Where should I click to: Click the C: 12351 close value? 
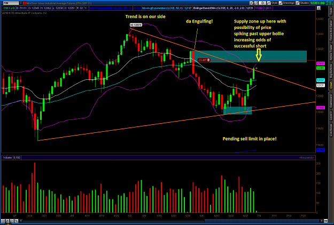tap(68, 8)
